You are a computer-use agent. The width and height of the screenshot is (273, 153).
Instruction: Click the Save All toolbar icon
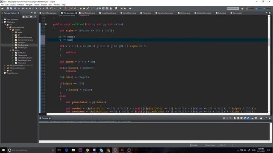11,8
